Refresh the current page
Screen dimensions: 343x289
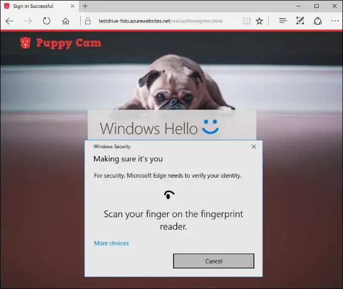[x=46, y=21]
